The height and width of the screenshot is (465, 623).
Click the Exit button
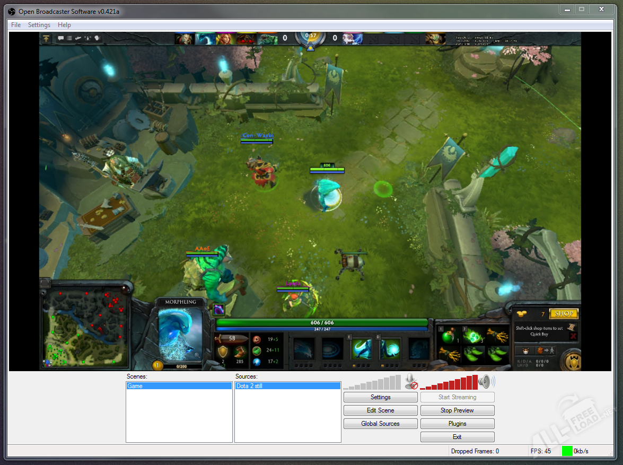coord(457,437)
